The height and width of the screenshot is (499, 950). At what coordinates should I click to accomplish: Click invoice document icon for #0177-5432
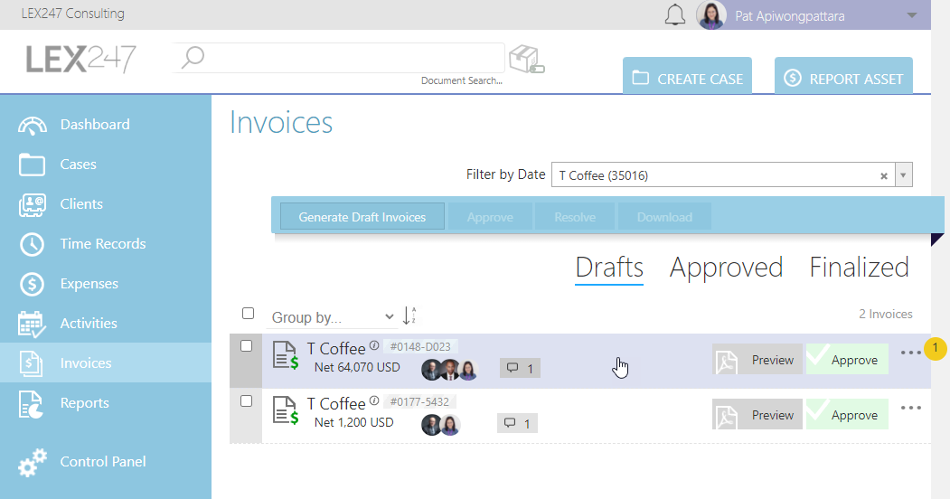pos(285,410)
